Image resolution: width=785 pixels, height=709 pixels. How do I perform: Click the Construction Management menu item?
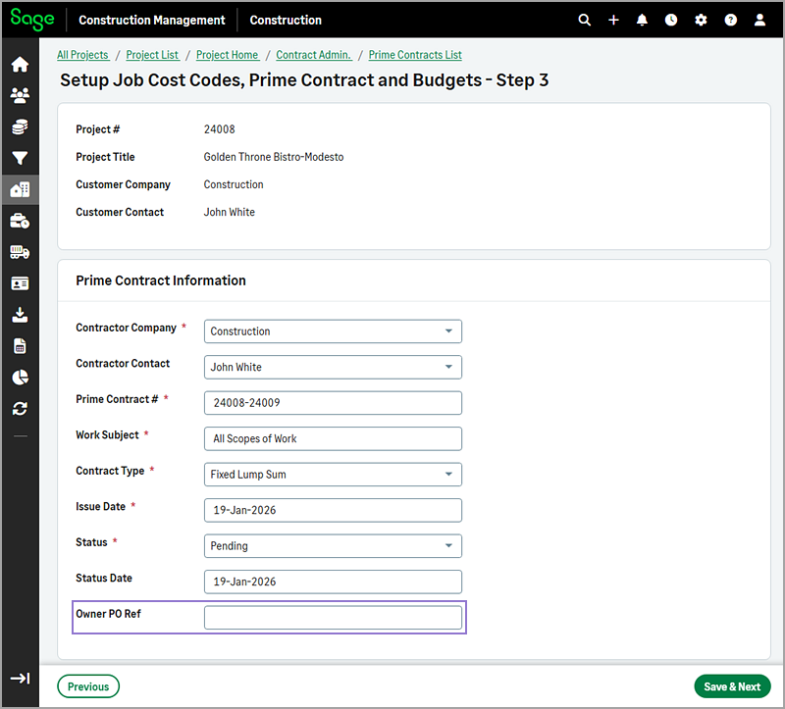(x=151, y=20)
